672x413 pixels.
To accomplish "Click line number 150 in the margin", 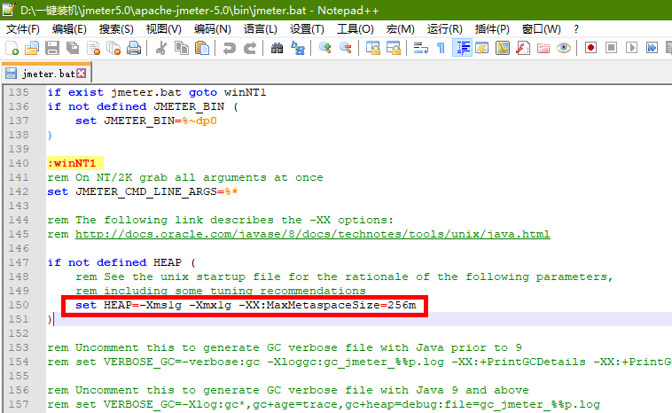I will [x=19, y=305].
